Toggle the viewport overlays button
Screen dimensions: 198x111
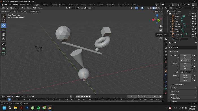click(x=142, y=8)
